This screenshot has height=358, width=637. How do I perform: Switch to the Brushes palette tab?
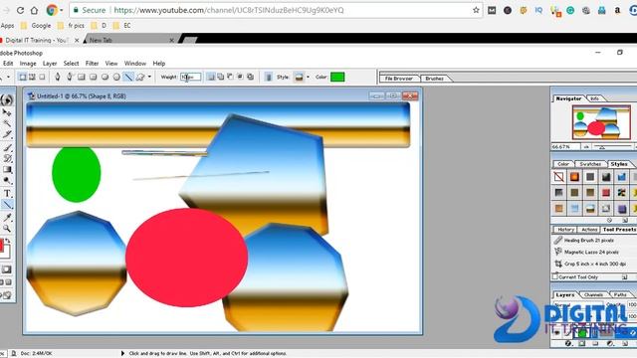(435, 79)
